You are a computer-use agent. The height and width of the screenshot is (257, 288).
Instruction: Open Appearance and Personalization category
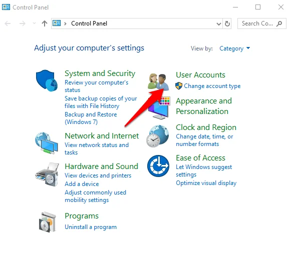point(204,106)
